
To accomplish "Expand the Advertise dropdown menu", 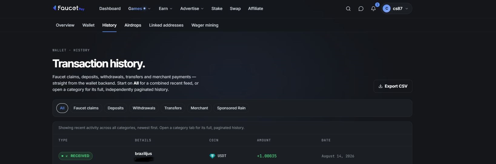I will tap(192, 8).
